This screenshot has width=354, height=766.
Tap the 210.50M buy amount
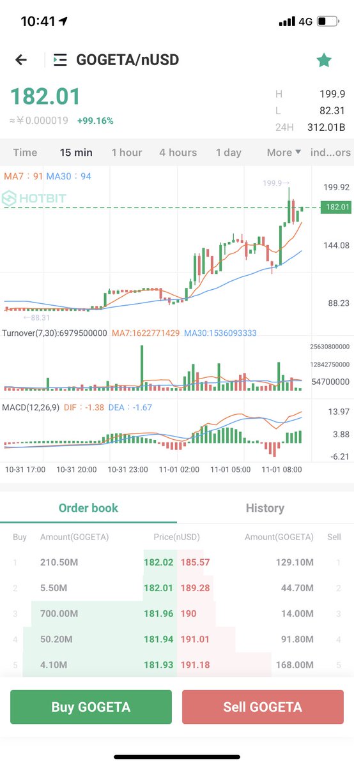[x=59, y=562]
